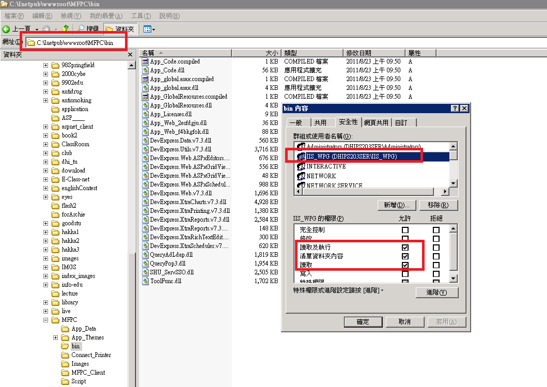Switch to the 一般 tab
Image resolution: width=547 pixels, height=387 pixels.
pyautogui.click(x=296, y=122)
